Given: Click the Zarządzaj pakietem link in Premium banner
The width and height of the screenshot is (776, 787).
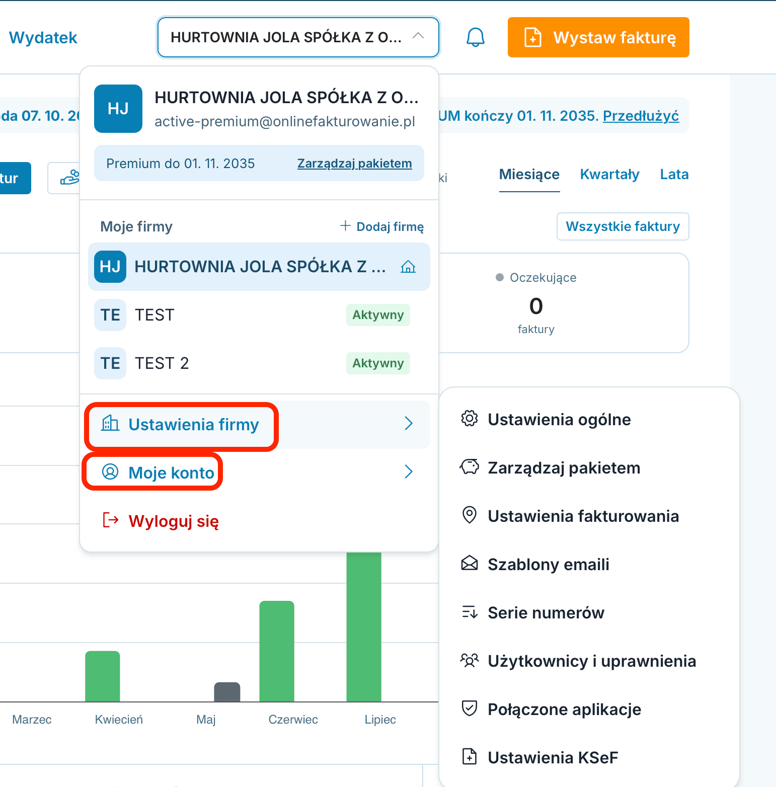Looking at the screenshot, I should (x=355, y=164).
